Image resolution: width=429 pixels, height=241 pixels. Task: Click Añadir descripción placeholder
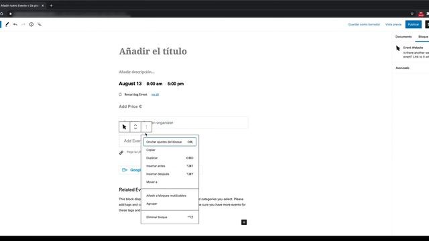click(137, 72)
